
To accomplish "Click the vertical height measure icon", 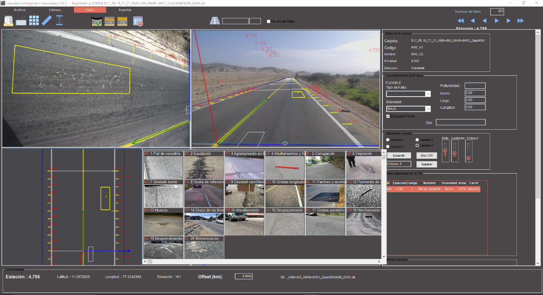I will click(x=60, y=20).
